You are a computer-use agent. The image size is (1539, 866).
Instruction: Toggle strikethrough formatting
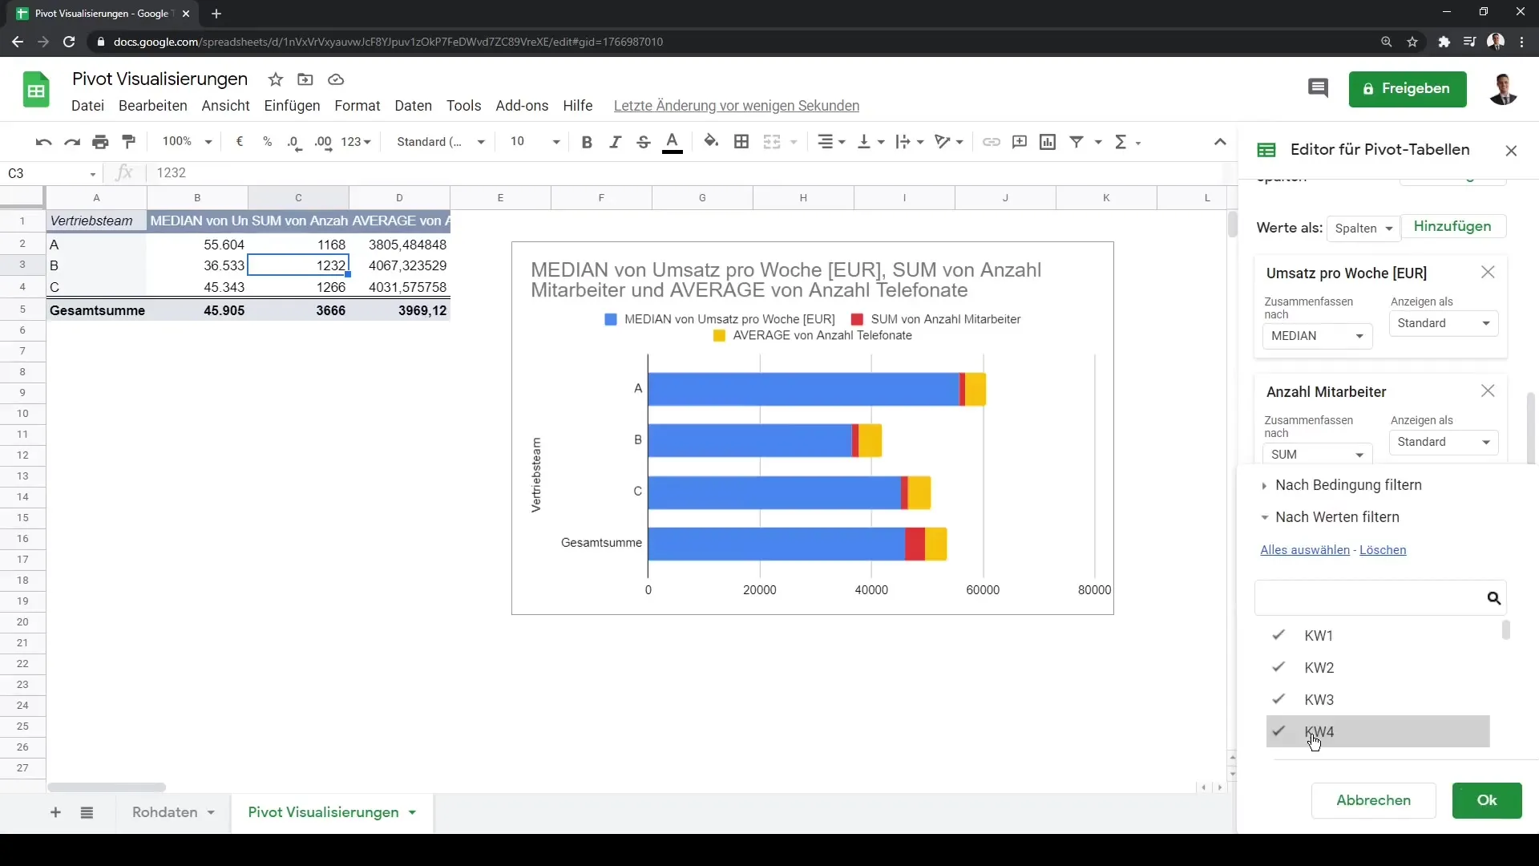click(643, 142)
